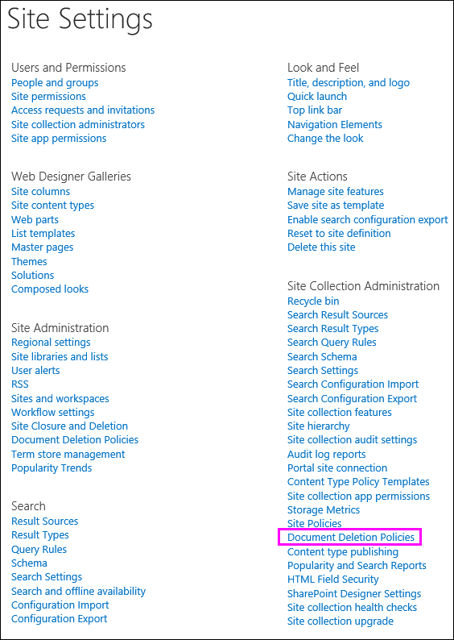
Task: Select Reset to site definition
Action: pos(339,234)
